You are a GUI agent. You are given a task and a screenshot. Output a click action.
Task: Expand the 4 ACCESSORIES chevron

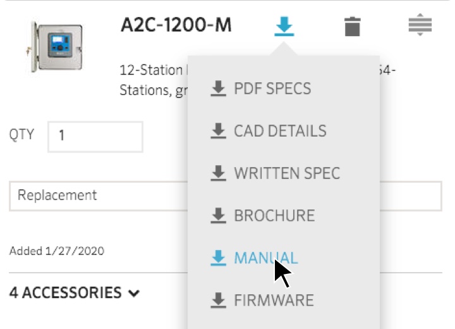[133, 293]
